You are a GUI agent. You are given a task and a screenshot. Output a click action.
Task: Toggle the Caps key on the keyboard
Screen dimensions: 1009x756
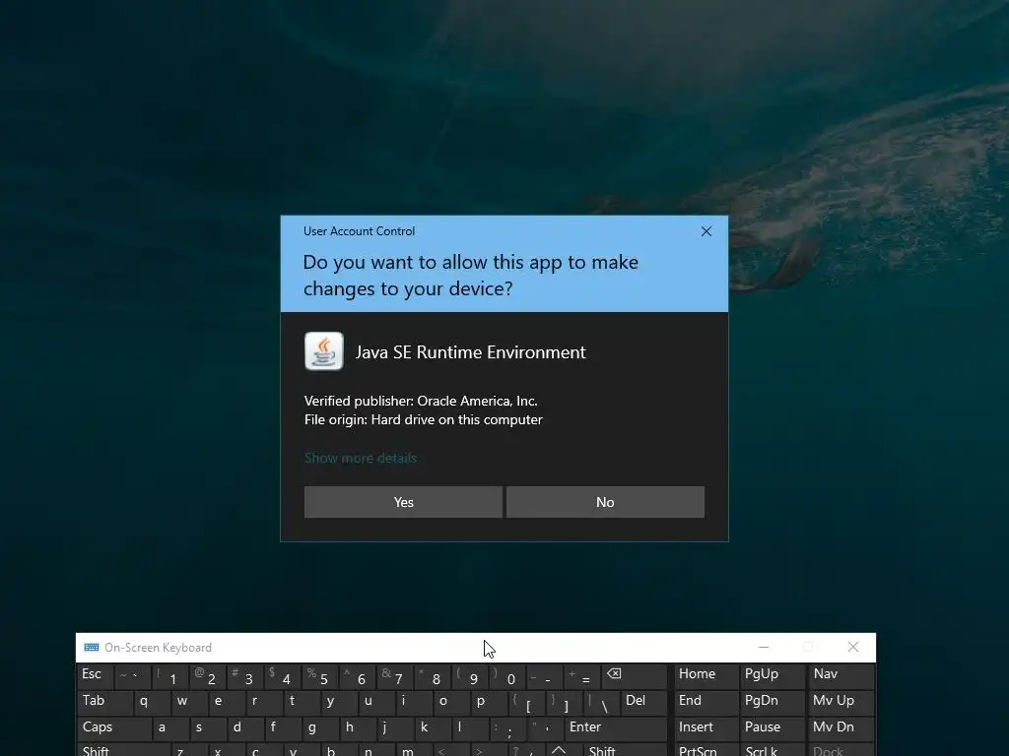(x=114, y=728)
